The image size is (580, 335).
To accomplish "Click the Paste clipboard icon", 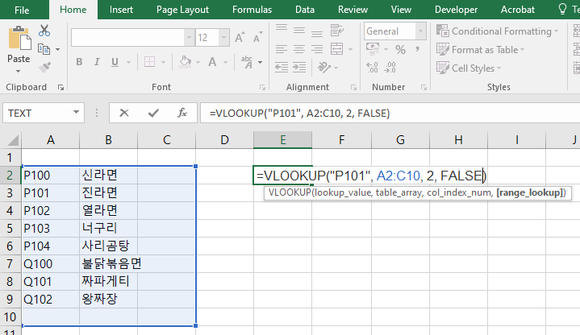I will [x=19, y=39].
